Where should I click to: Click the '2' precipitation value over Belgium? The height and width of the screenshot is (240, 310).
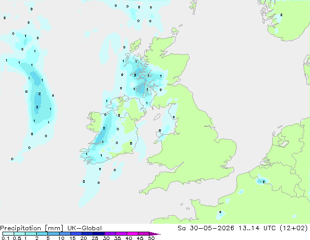pyautogui.click(x=264, y=182)
